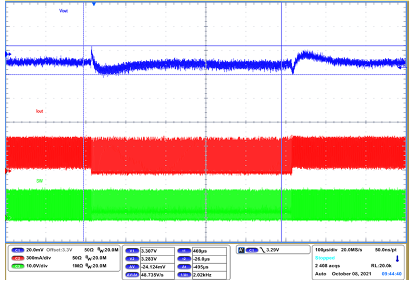Click the Stopped acquisition status
The image size is (414, 281).
(x=325, y=258)
